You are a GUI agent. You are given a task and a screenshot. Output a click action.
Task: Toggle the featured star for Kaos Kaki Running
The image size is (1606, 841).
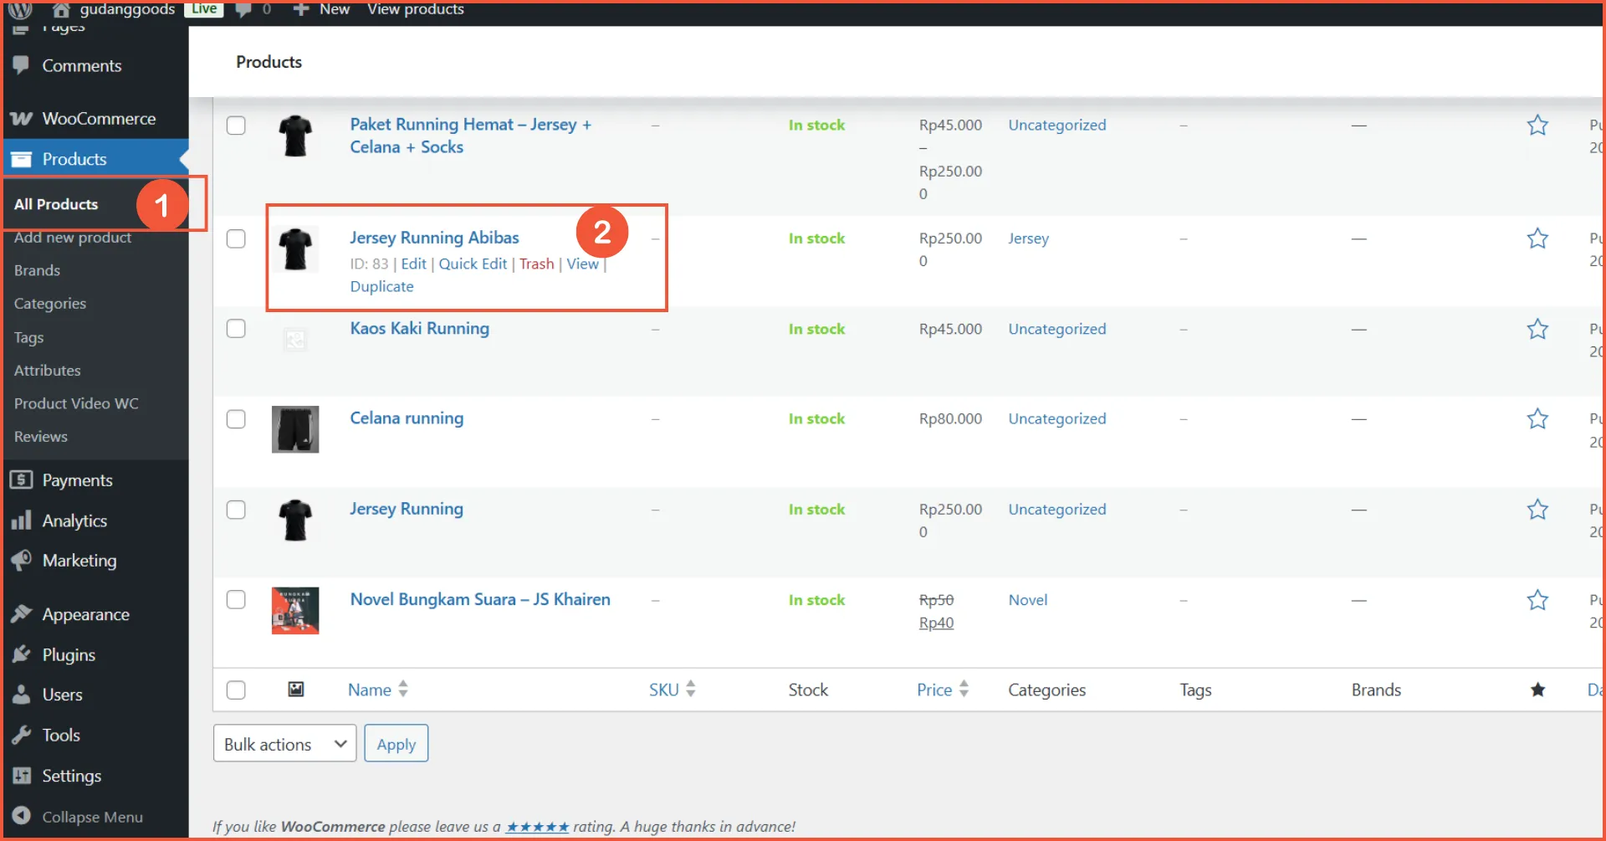tap(1538, 329)
